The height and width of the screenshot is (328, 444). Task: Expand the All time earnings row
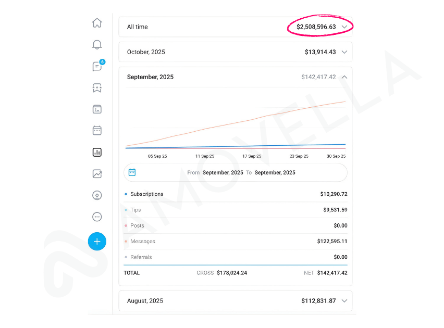(x=344, y=27)
